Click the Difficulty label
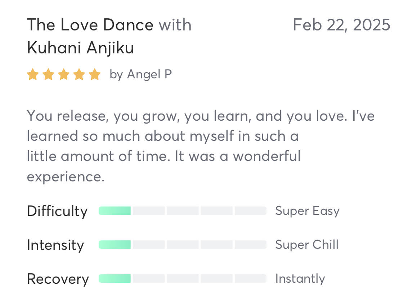The height and width of the screenshot is (306, 417). coord(57,211)
